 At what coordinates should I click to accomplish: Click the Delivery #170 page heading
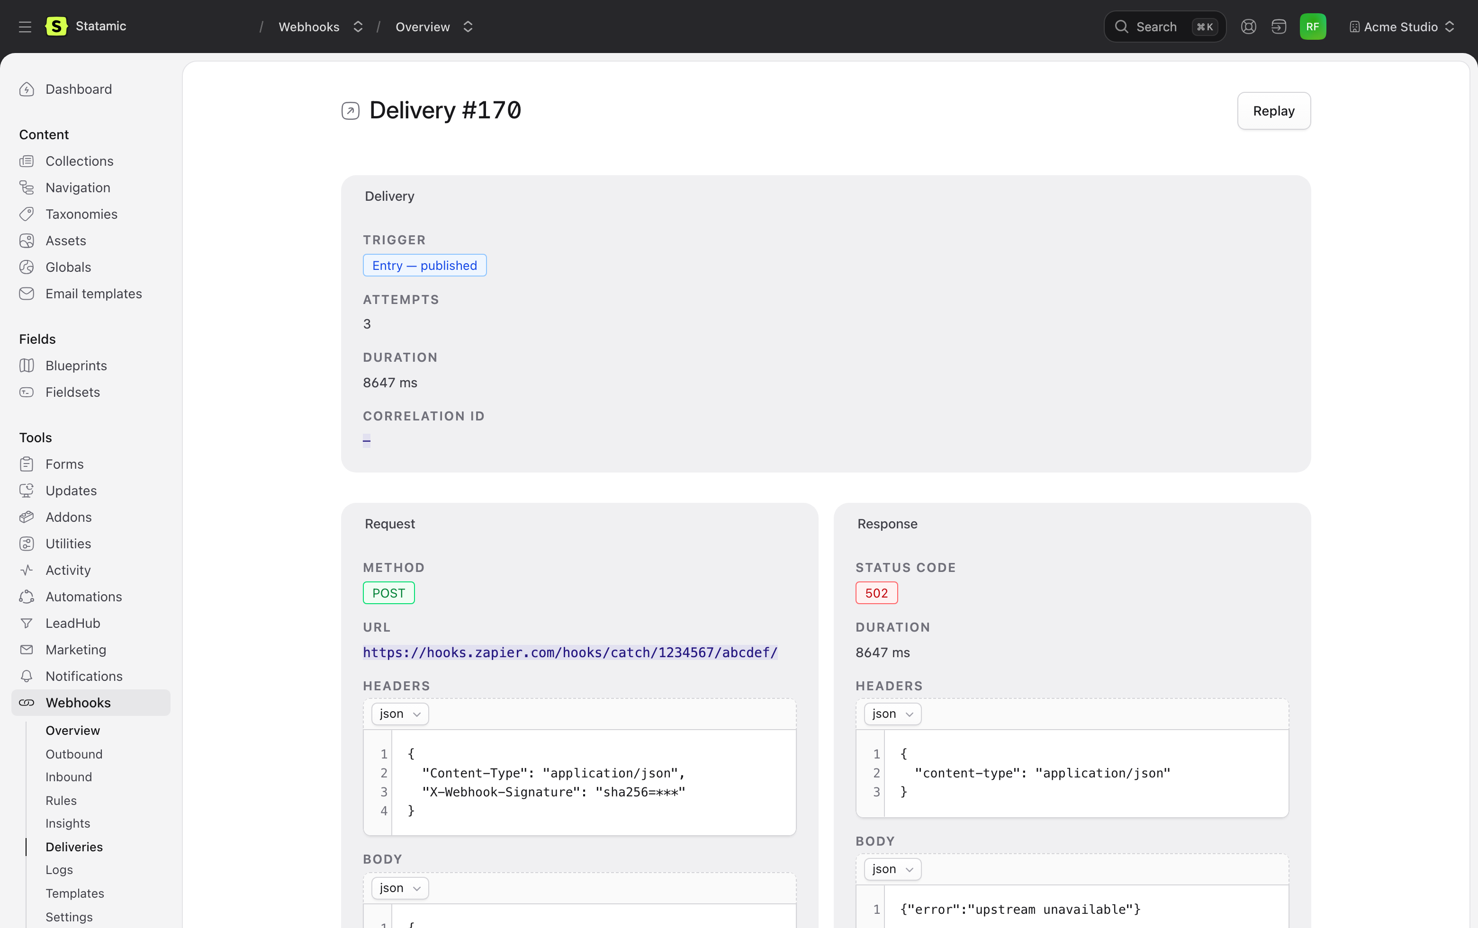pyautogui.click(x=445, y=111)
